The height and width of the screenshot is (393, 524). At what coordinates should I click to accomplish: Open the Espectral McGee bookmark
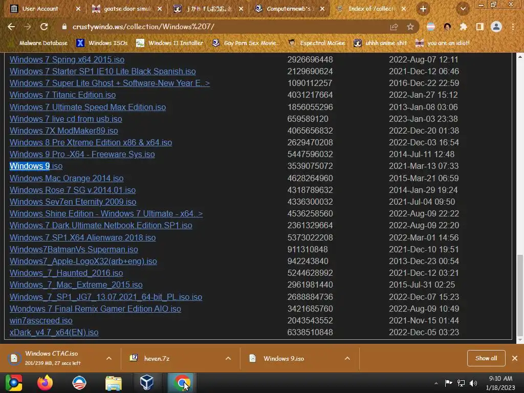coord(316,43)
